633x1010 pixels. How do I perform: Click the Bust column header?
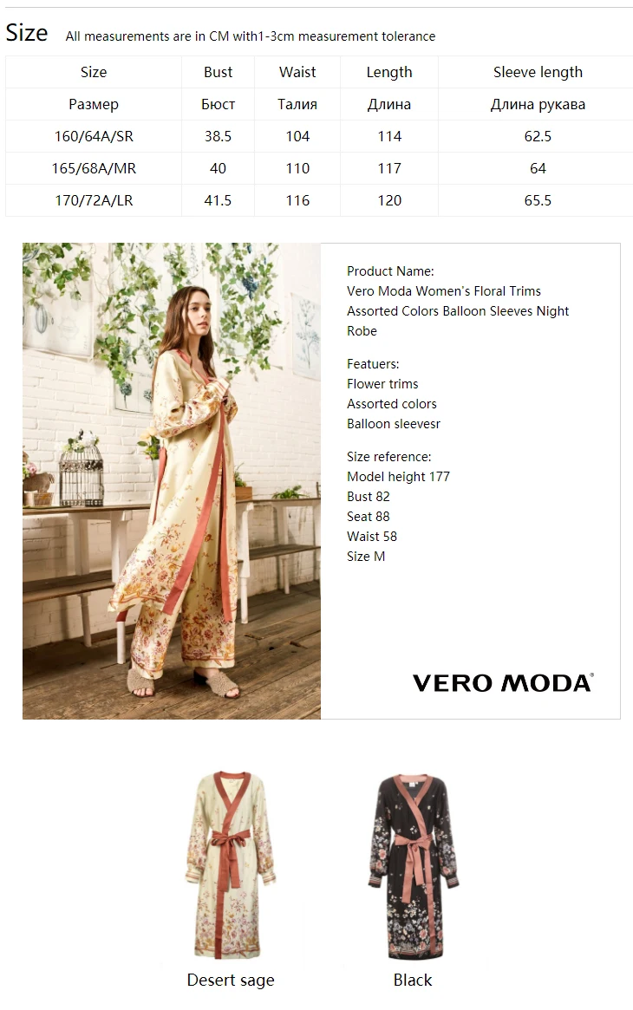[x=218, y=72]
